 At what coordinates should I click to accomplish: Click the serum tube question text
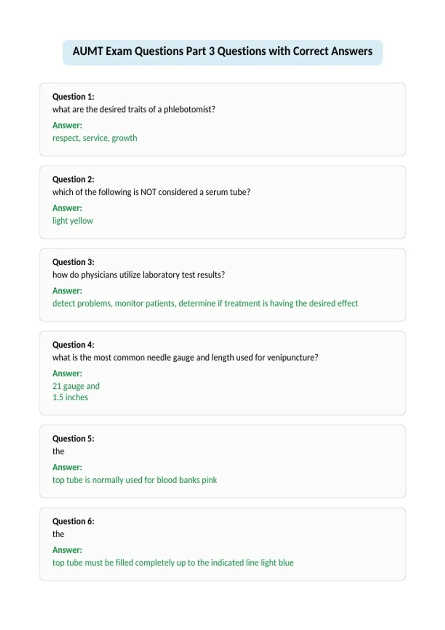coord(151,192)
